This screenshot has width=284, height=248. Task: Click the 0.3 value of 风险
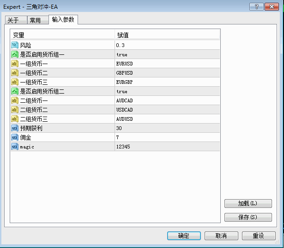[x=121, y=45]
